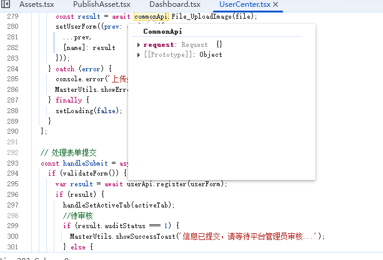Image resolution: width=383 pixels, height=260 pixels.
Task: Switch to the Assets.tsx tab
Action: (36, 5)
